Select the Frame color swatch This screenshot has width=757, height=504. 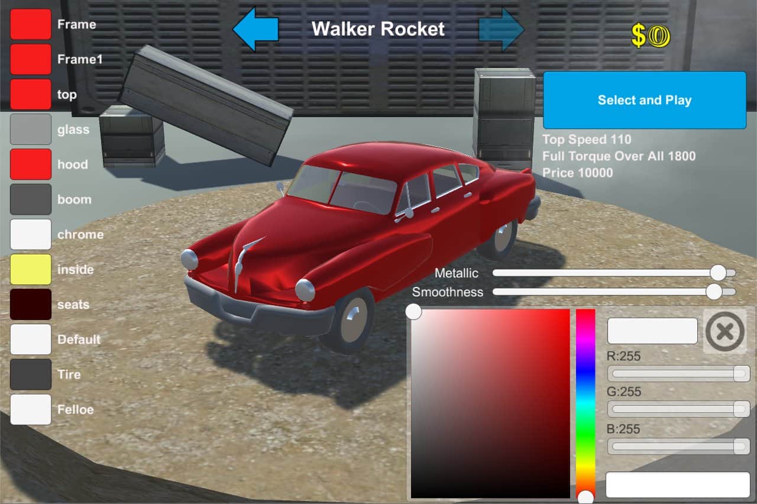(30, 24)
